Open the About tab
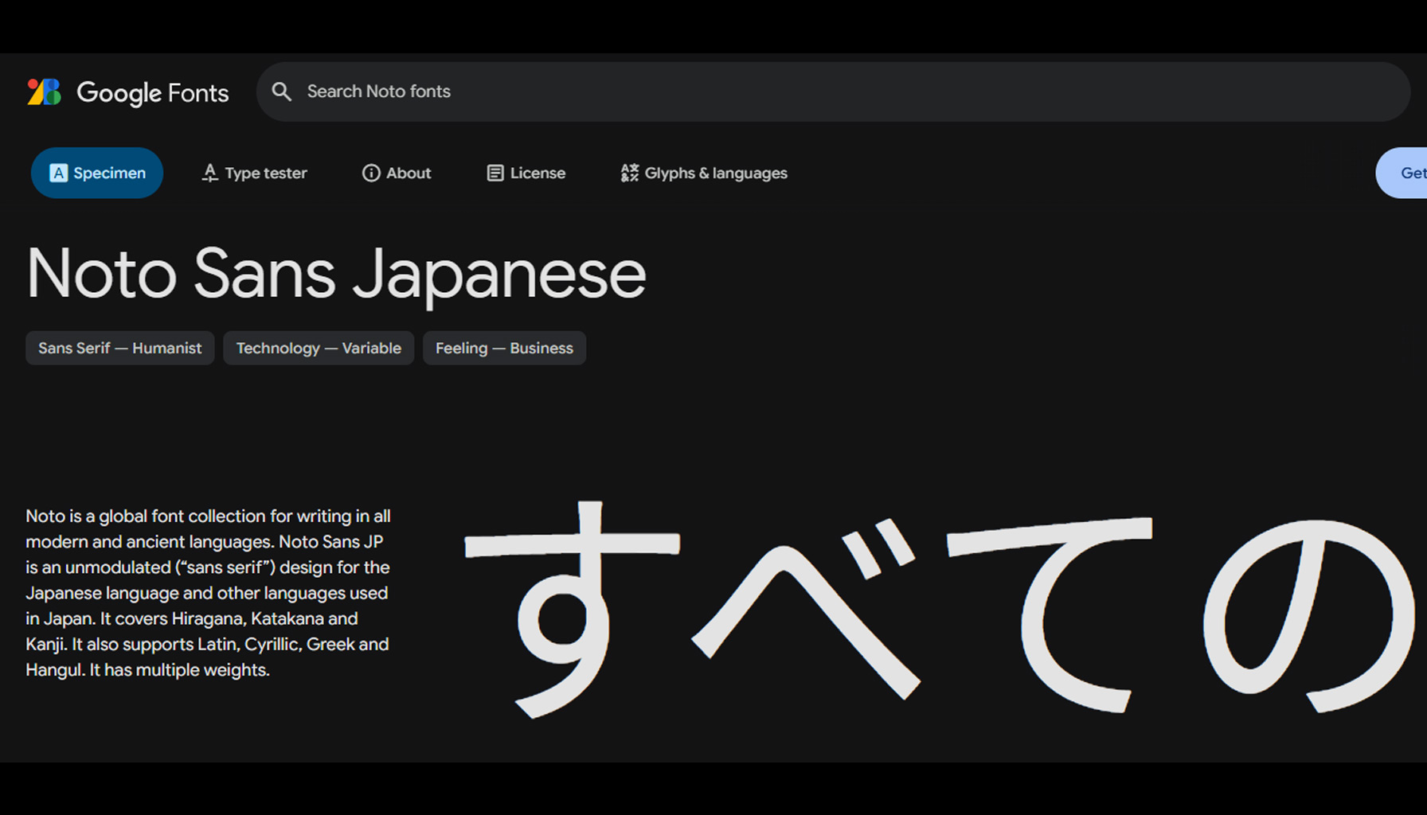 pyautogui.click(x=397, y=173)
